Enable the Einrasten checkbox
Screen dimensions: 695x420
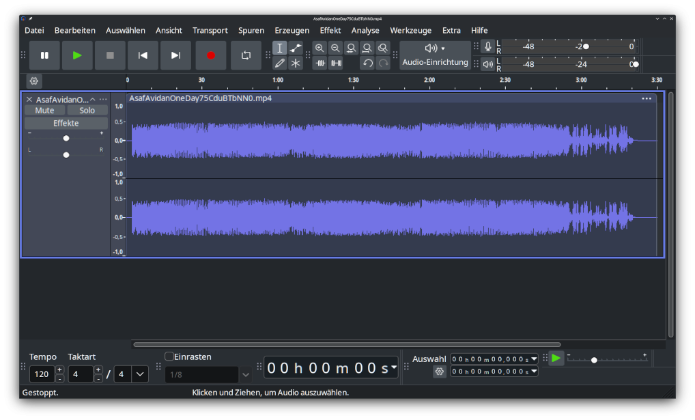point(169,356)
